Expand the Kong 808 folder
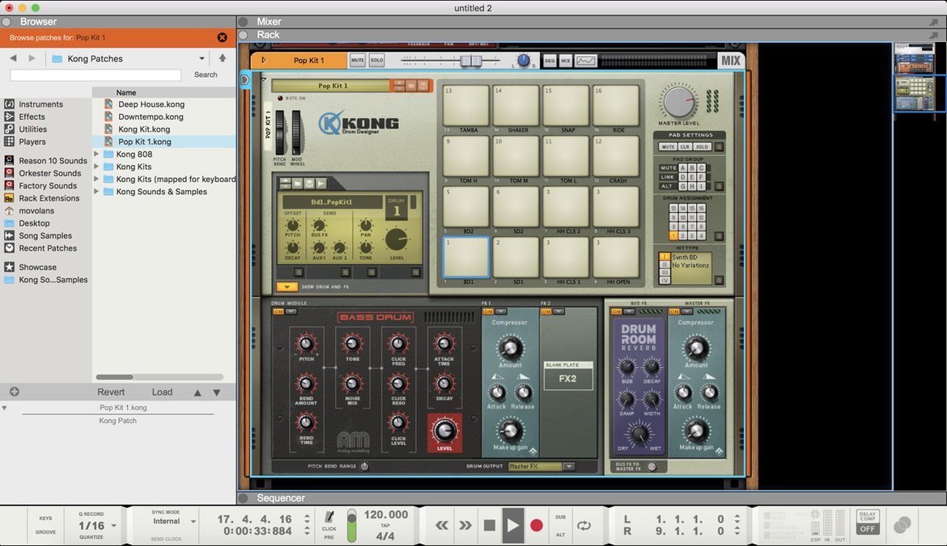The image size is (947, 546). pyautogui.click(x=96, y=154)
